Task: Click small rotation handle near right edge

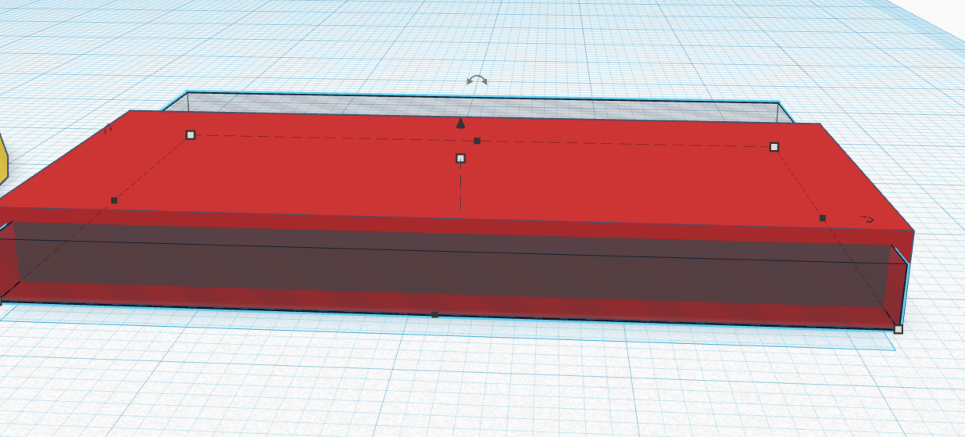Action: coord(867,219)
